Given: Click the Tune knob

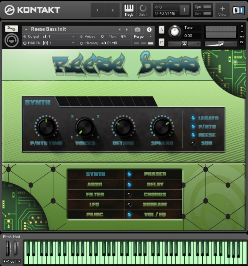Looking at the screenshot, I should tap(175, 31).
